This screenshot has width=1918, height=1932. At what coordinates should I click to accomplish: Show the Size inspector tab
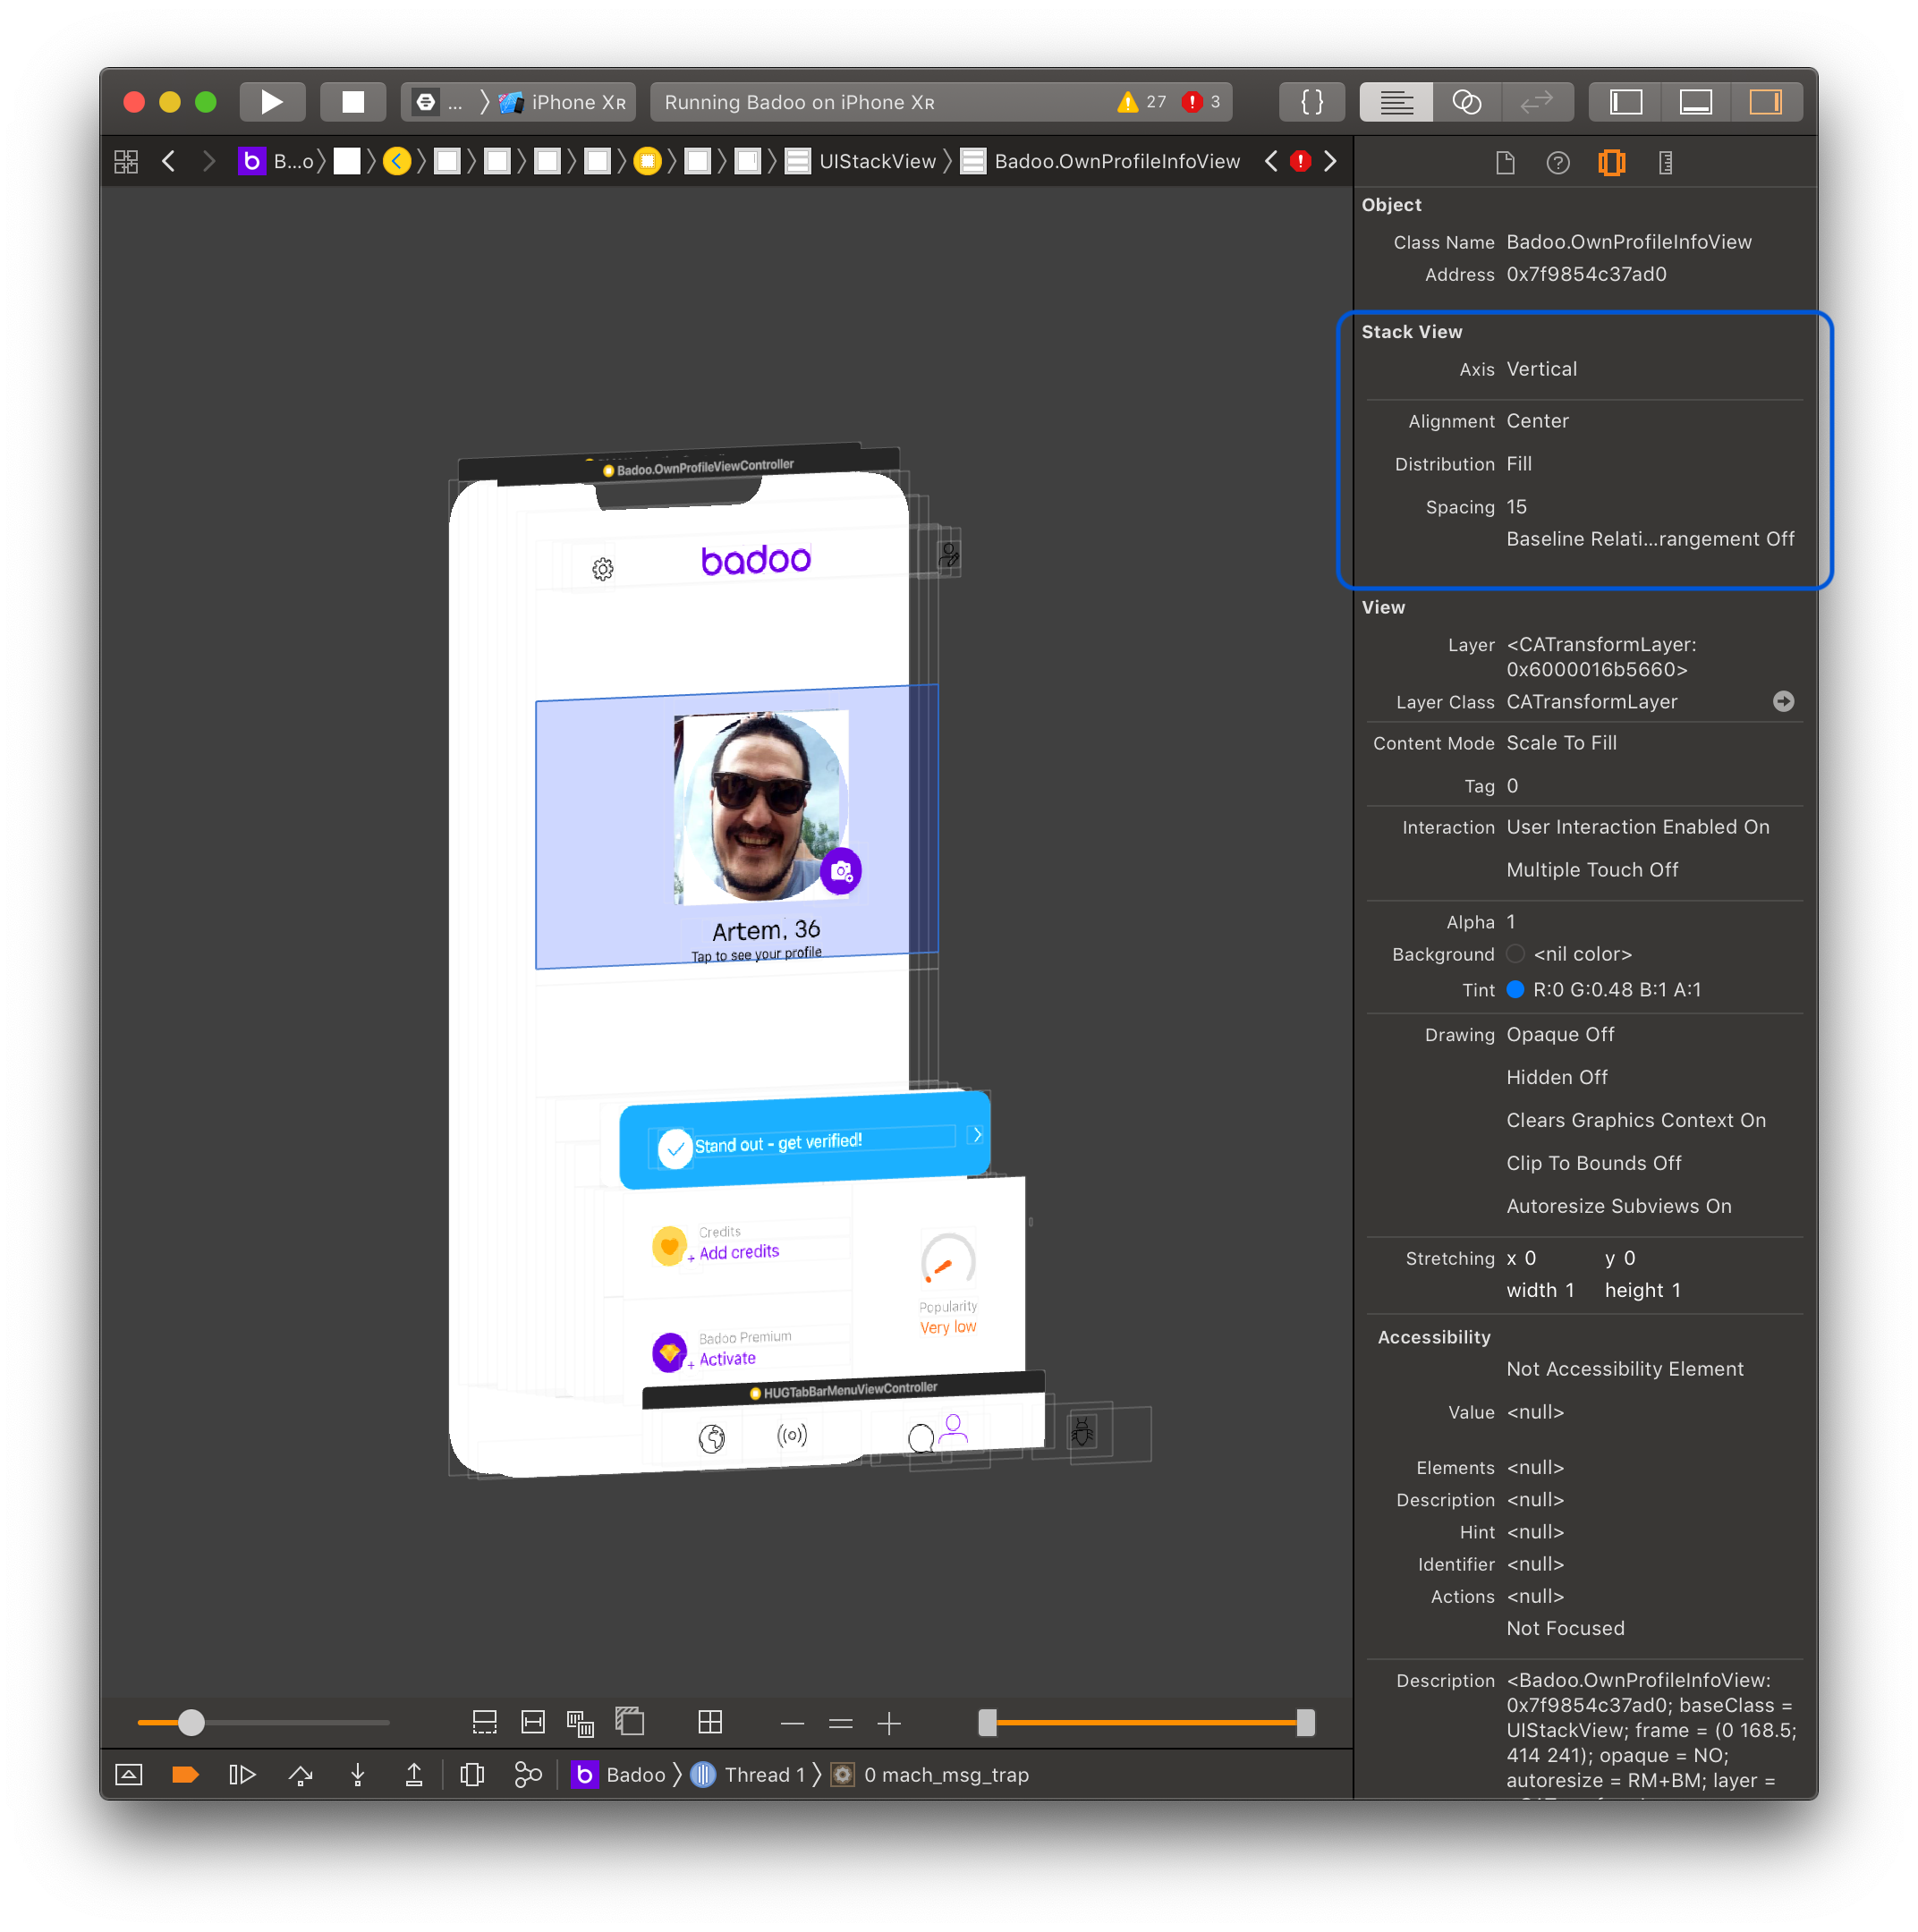[1665, 162]
